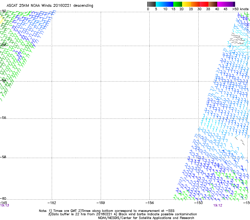Click the legend label '10'
Image resolution: width=250 pixels, height=220 pixels.
pyautogui.click(x=165, y=9)
